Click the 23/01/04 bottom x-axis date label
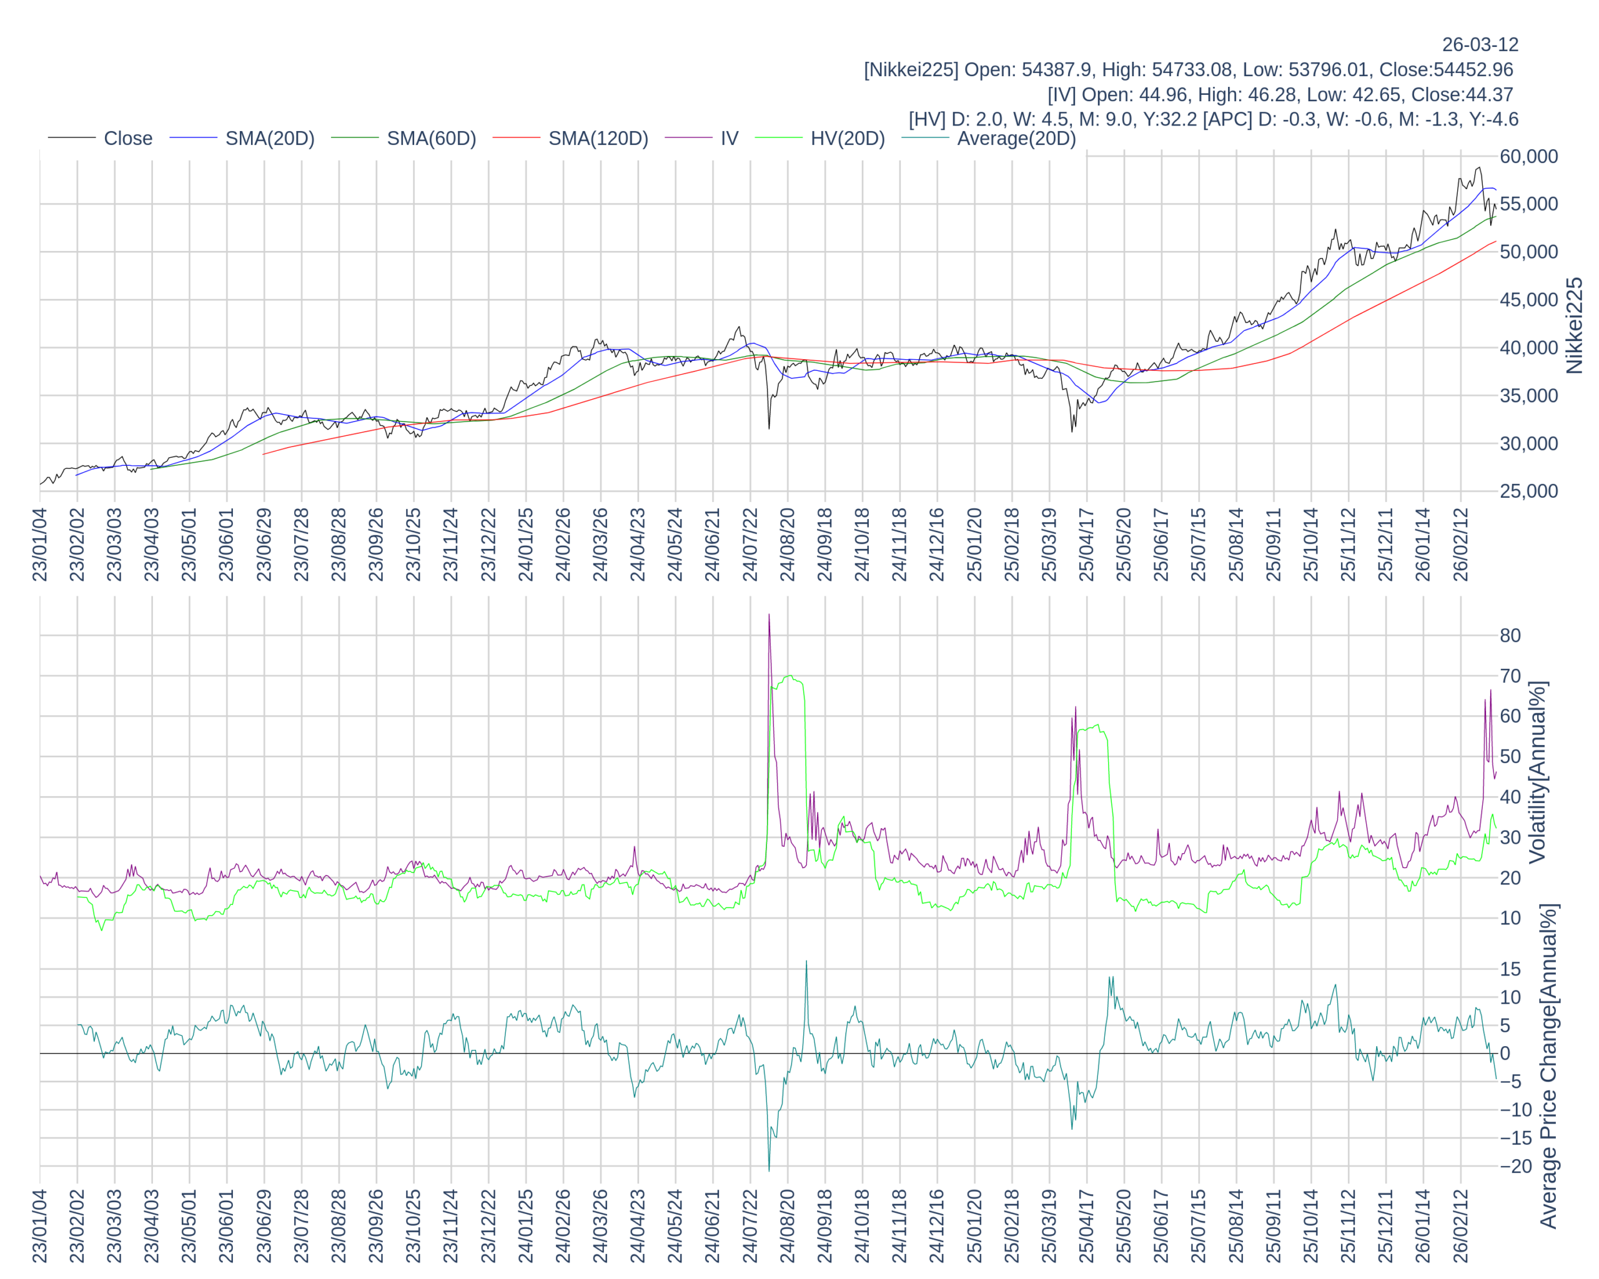 coord(39,1226)
